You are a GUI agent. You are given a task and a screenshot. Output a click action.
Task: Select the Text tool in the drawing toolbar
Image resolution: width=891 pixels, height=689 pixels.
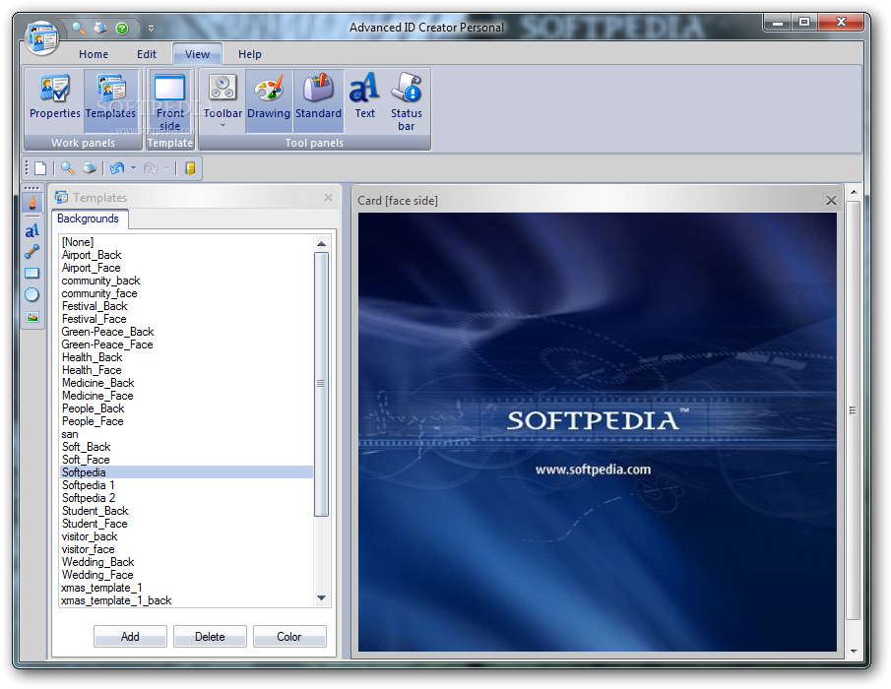coord(32,230)
